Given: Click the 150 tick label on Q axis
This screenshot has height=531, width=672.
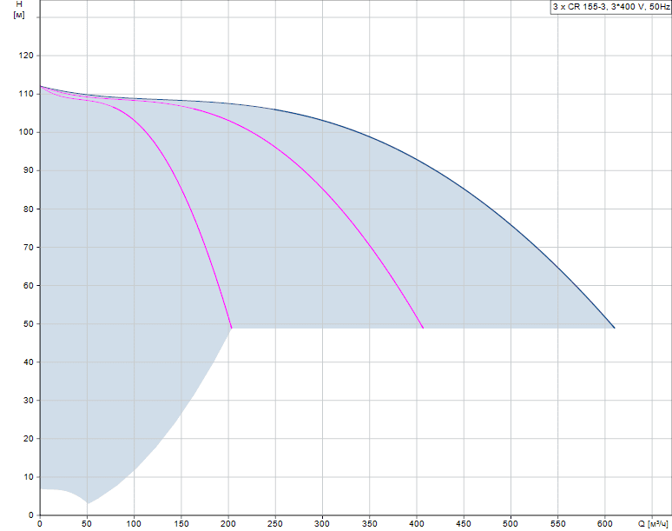Looking at the screenshot, I should tap(181, 524).
